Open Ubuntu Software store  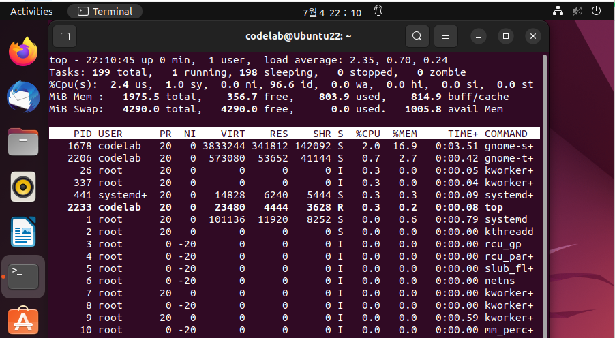point(23,321)
